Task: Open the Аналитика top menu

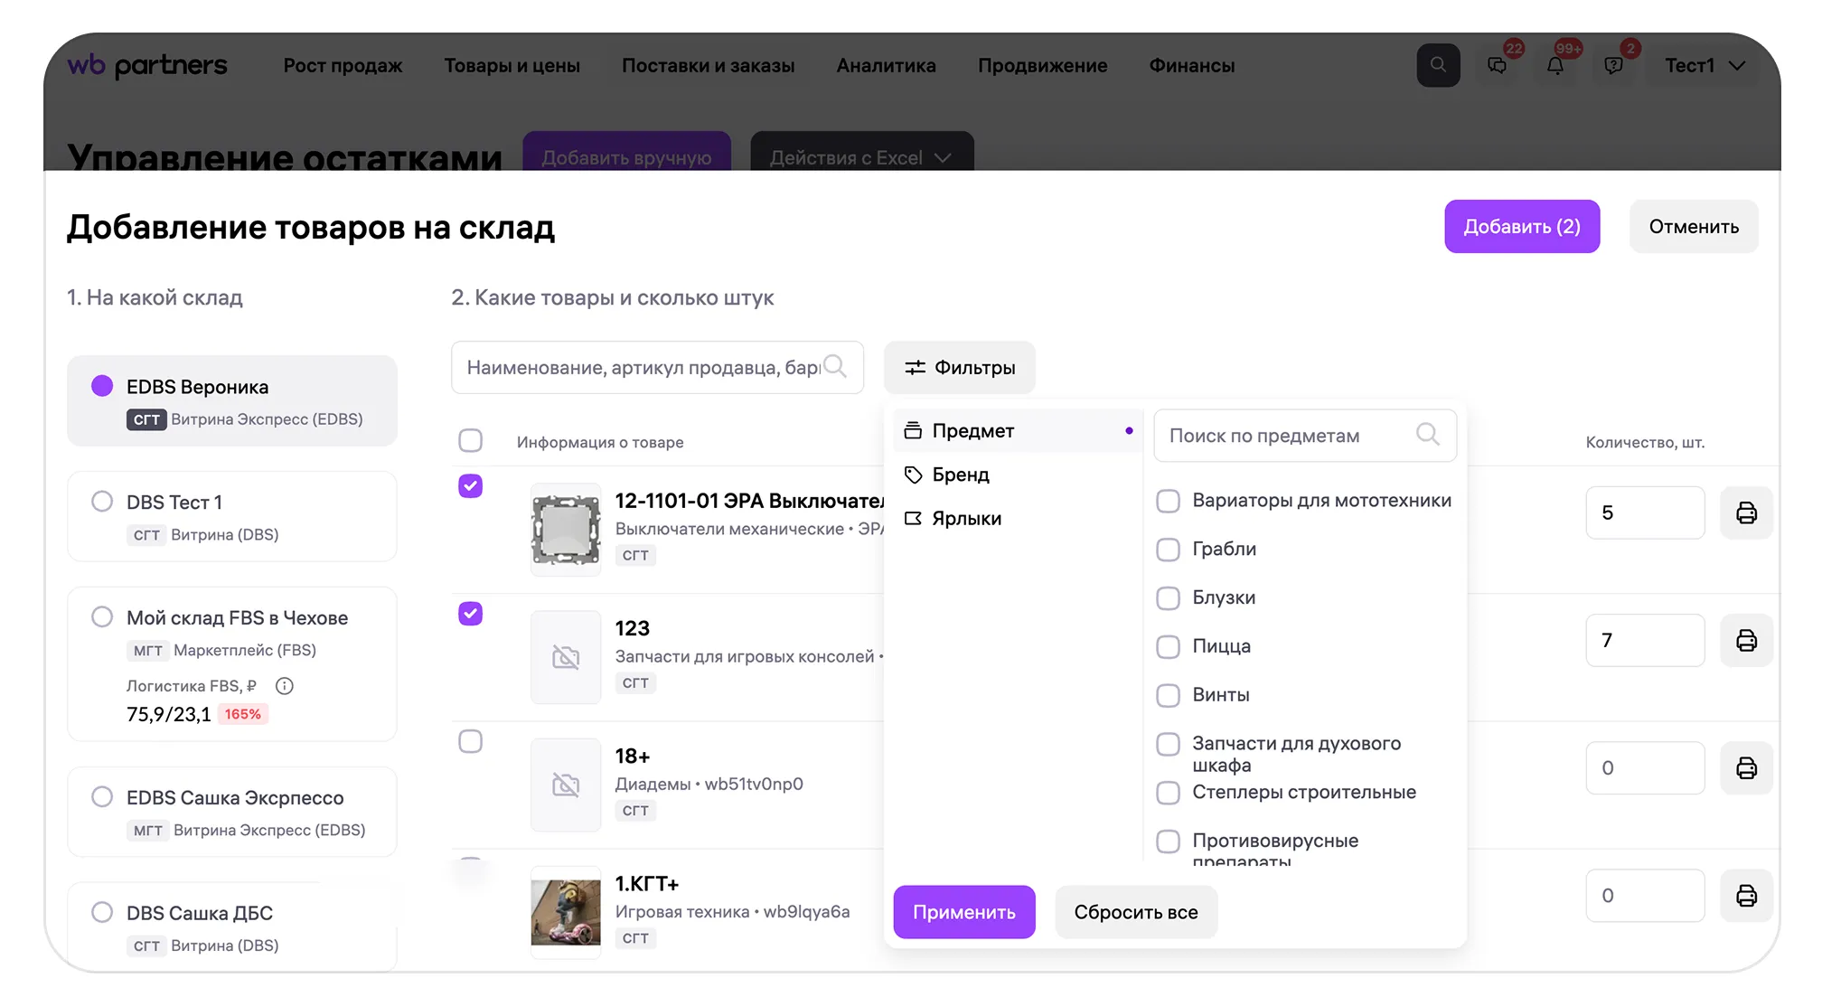Action: tap(886, 66)
